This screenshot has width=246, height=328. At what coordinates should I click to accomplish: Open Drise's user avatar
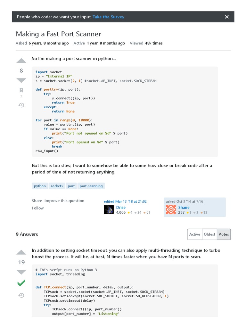click(109, 209)
